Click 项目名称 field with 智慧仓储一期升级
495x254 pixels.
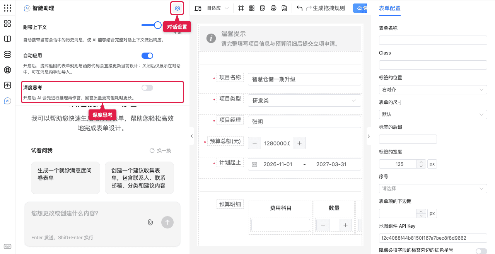pos(304,79)
